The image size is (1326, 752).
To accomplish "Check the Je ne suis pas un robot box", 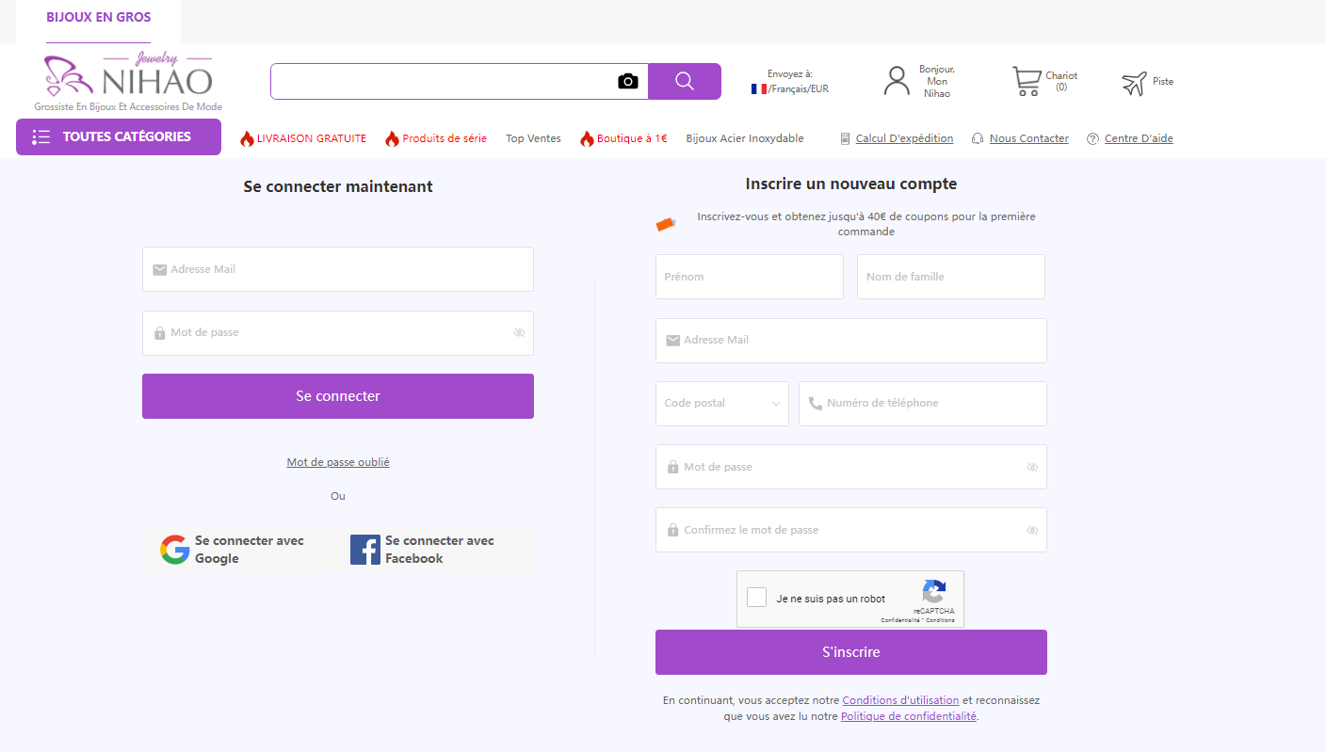I will [x=756, y=597].
